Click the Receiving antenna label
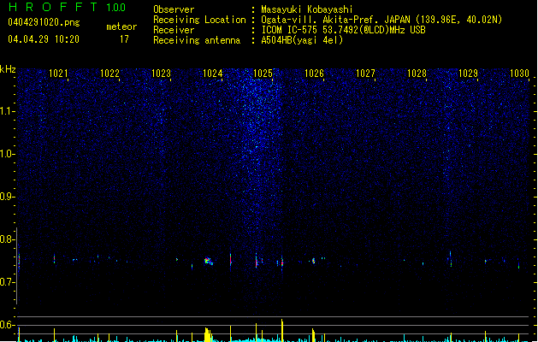The height and width of the screenshot is (342, 538). tap(197, 40)
